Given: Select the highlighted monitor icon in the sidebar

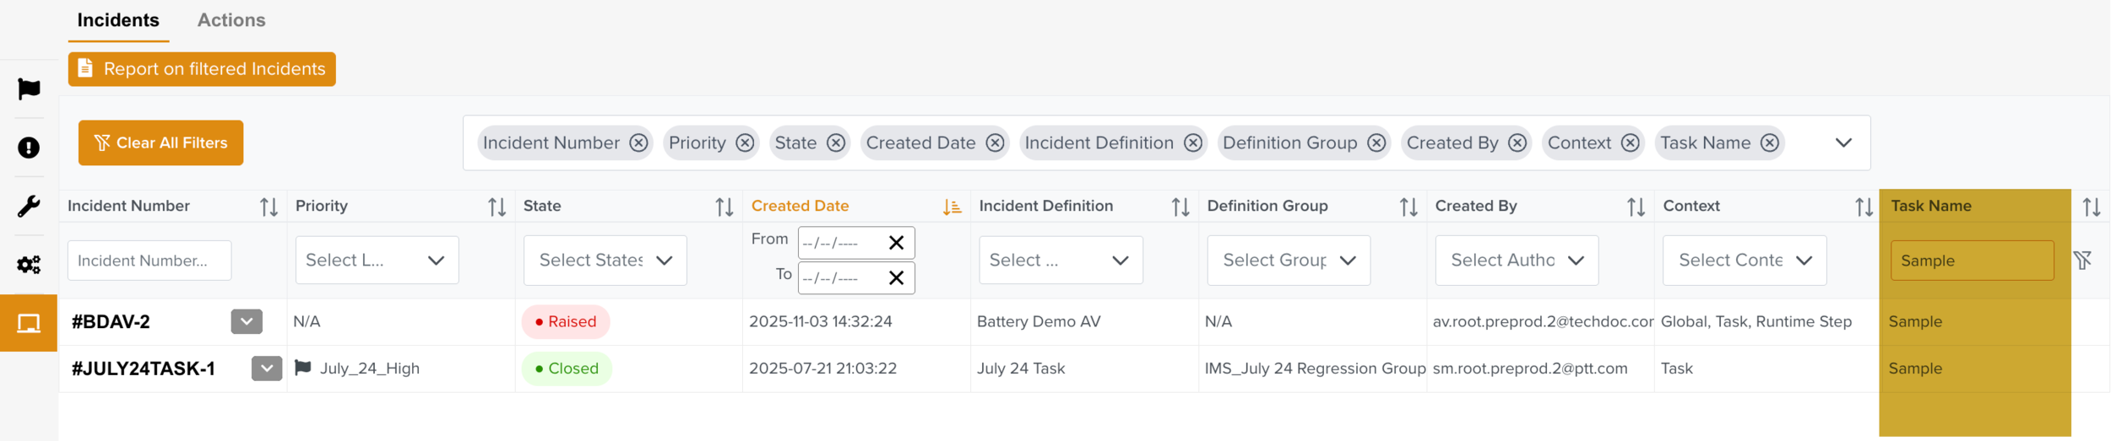Looking at the screenshot, I should 29,323.
